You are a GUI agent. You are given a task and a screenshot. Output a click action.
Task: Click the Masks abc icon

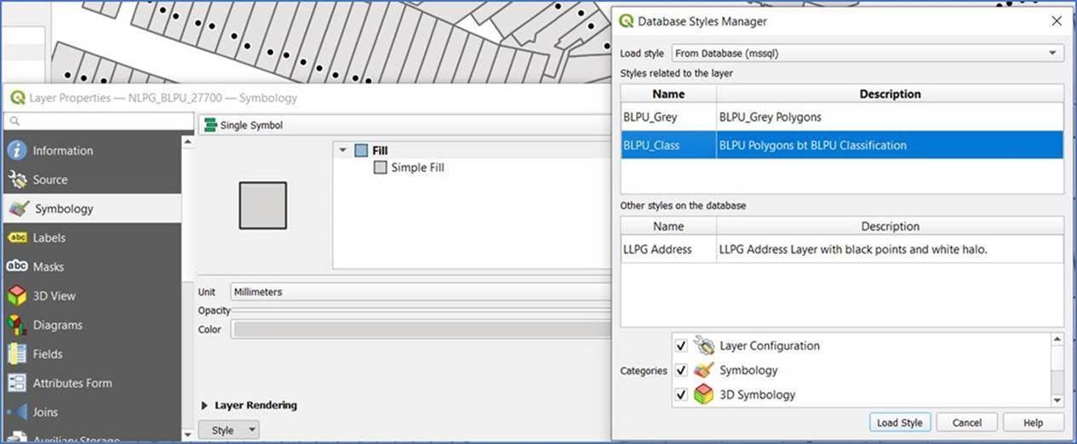coord(17,266)
